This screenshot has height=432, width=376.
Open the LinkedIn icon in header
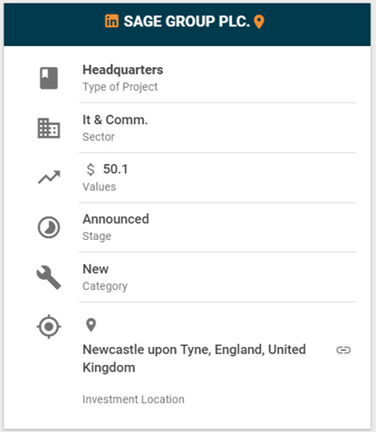(111, 21)
